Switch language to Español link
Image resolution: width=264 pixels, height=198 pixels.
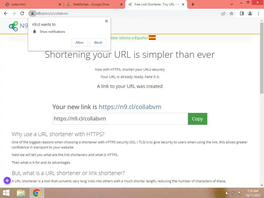point(129,38)
